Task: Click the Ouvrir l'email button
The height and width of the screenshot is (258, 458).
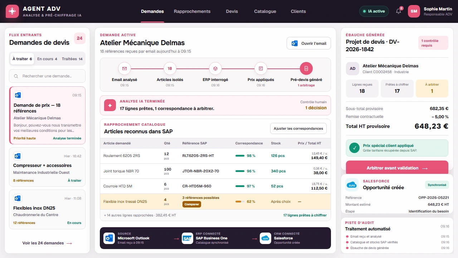Action: click(309, 43)
